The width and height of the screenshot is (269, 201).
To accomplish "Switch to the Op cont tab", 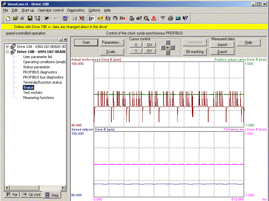I will coord(32,195).
